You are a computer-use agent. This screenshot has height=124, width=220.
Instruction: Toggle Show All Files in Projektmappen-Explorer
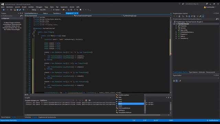click(x=194, y=16)
